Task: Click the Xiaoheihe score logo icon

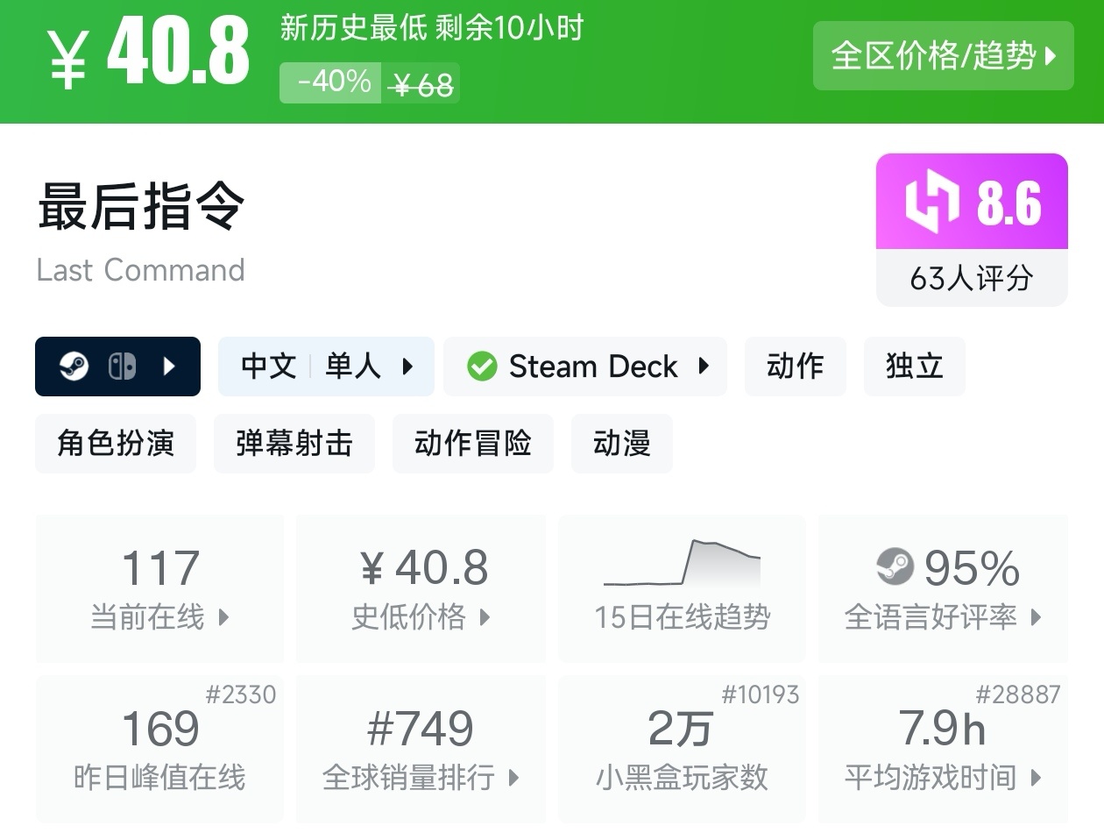Action: click(932, 203)
